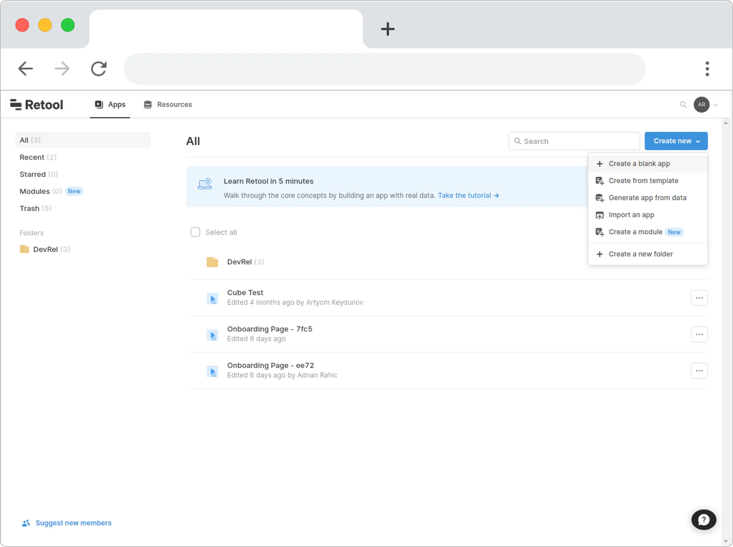Click the import icon beside Import an app
Viewport: 733px width, 547px height.
[x=599, y=215]
